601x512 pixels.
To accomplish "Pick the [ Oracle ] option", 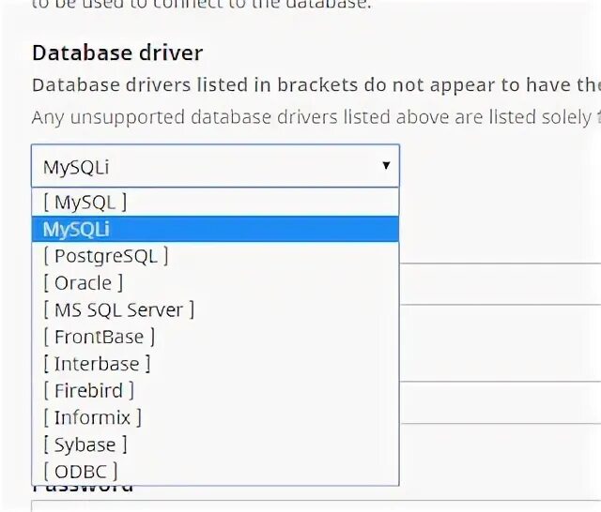I will click(83, 282).
